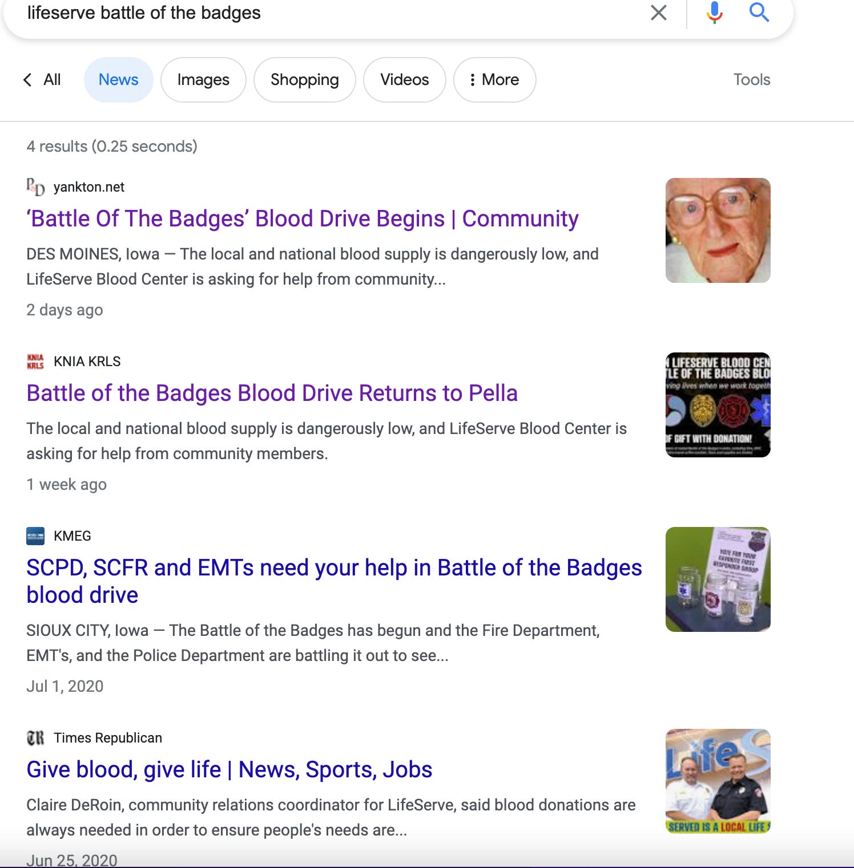Open the two officers thumbnail for Times Republican
The width and height of the screenshot is (854, 868).
point(718,781)
